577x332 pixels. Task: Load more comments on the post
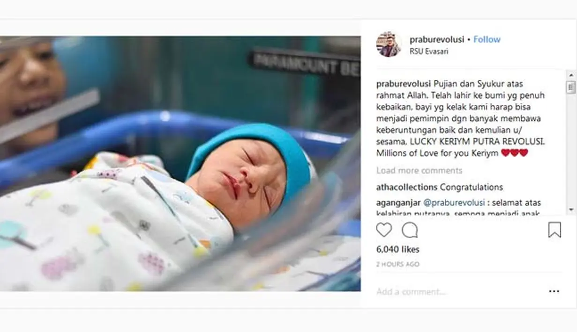420,170
